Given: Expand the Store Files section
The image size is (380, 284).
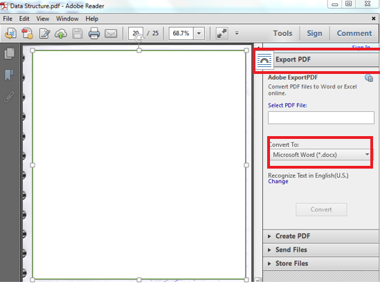Looking at the screenshot, I should point(321,263).
